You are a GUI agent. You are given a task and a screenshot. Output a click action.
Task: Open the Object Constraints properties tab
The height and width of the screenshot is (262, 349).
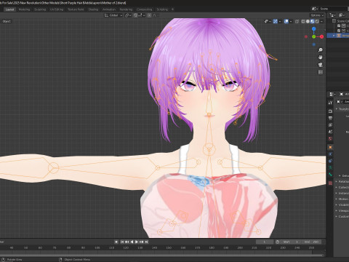click(x=330, y=161)
